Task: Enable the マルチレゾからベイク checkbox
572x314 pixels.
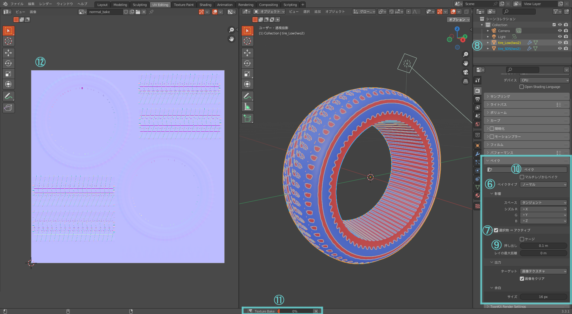Action: point(522,177)
